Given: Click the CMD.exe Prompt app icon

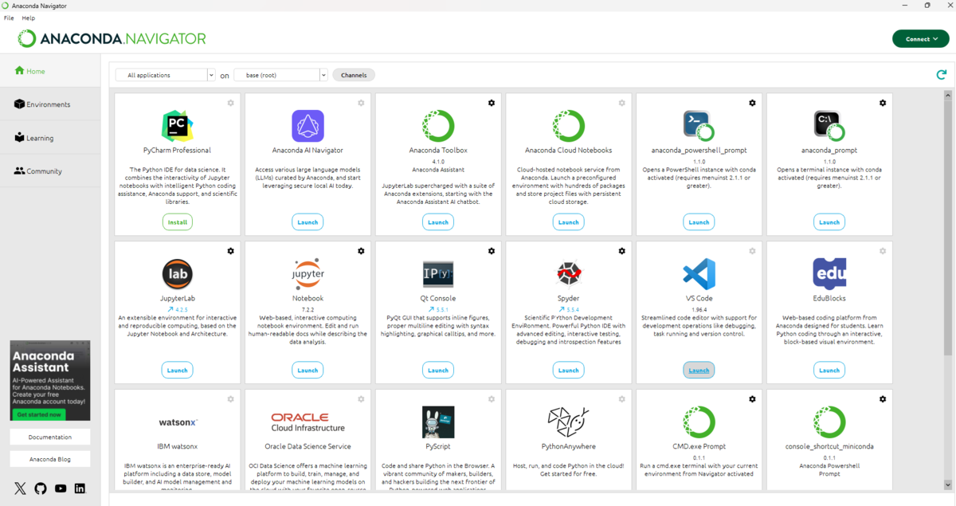Looking at the screenshot, I should click(699, 422).
